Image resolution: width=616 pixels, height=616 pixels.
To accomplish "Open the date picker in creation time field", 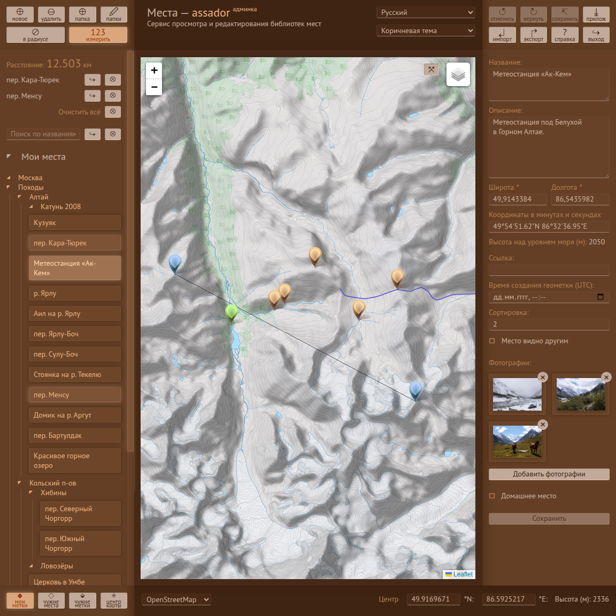I will click(x=600, y=297).
